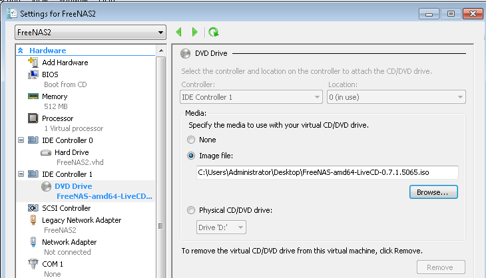Open the Controller dropdown showing IDE Controller 1

pyautogui.click(x=251, y=97)
